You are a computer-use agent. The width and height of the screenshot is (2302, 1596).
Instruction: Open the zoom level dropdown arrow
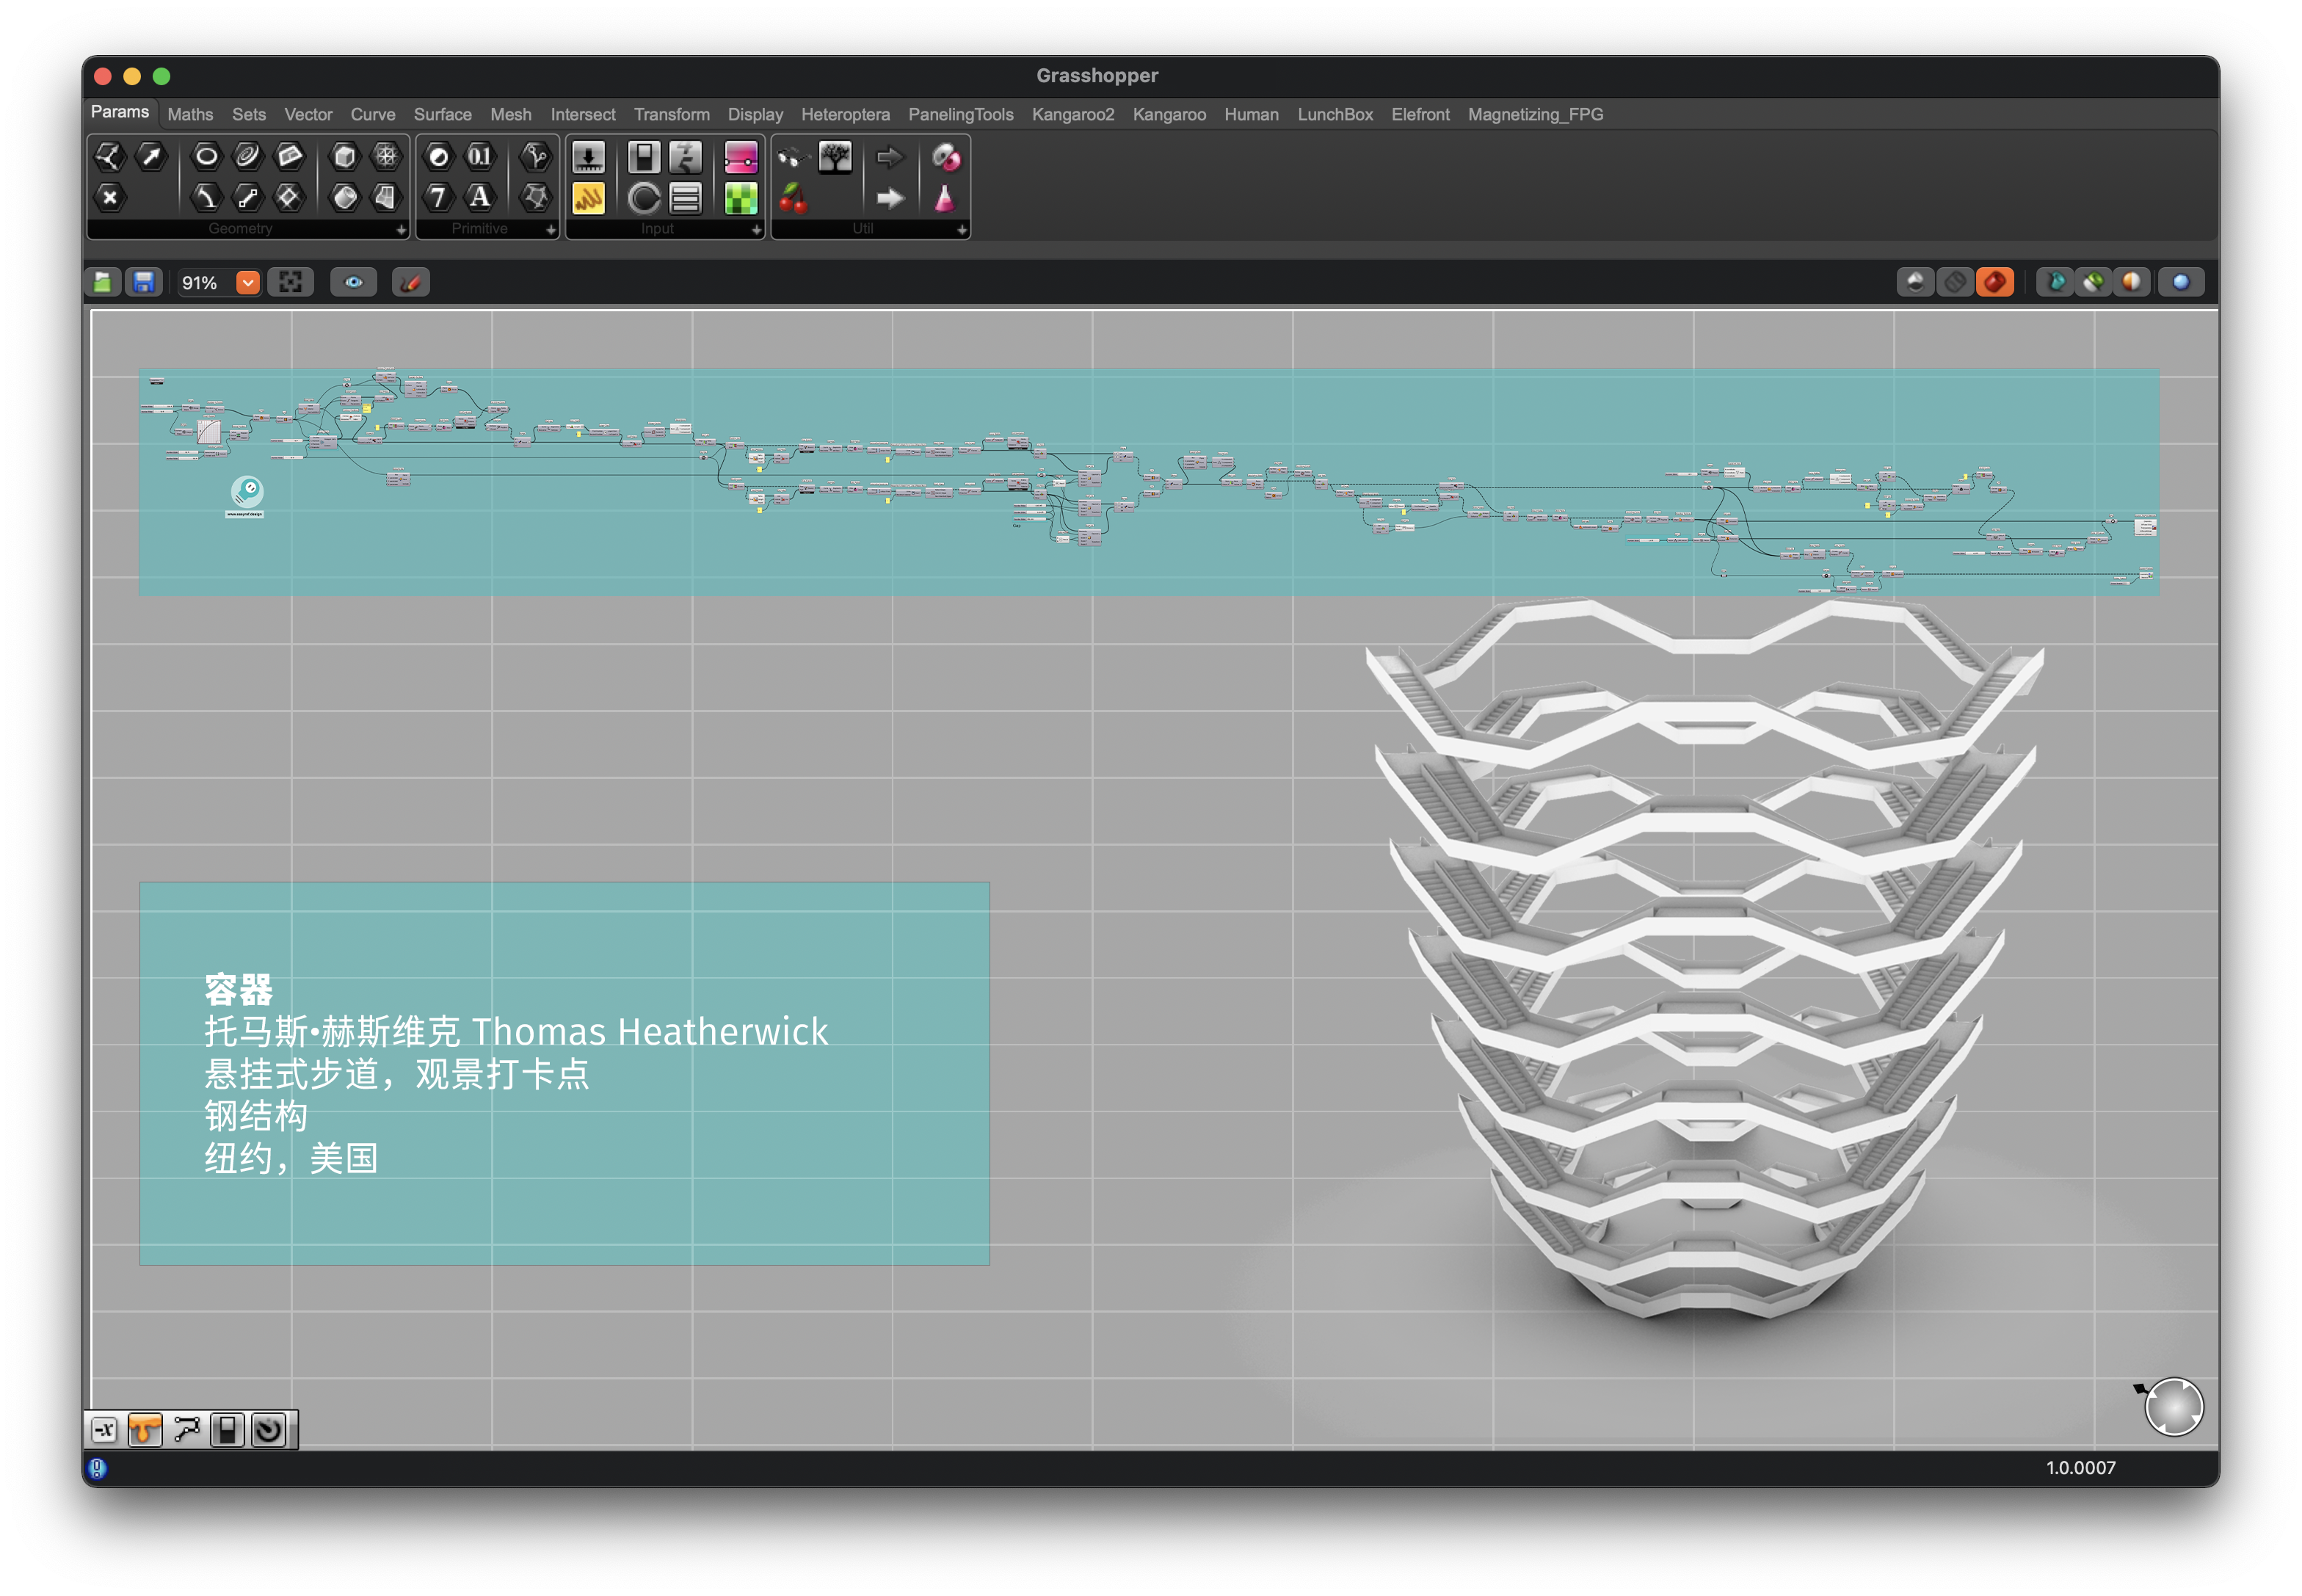(x=247, y=283)
